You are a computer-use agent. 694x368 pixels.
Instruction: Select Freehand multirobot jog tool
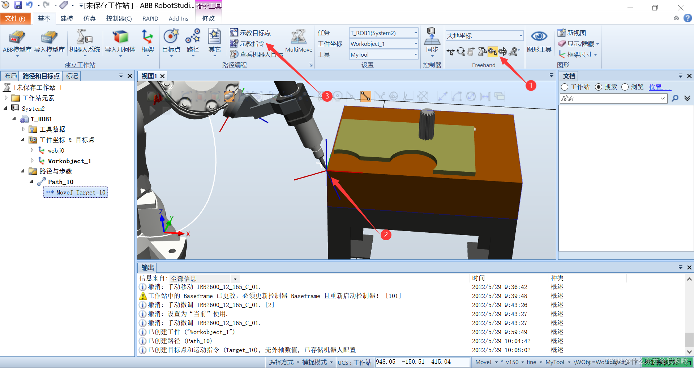click(514, 52)
